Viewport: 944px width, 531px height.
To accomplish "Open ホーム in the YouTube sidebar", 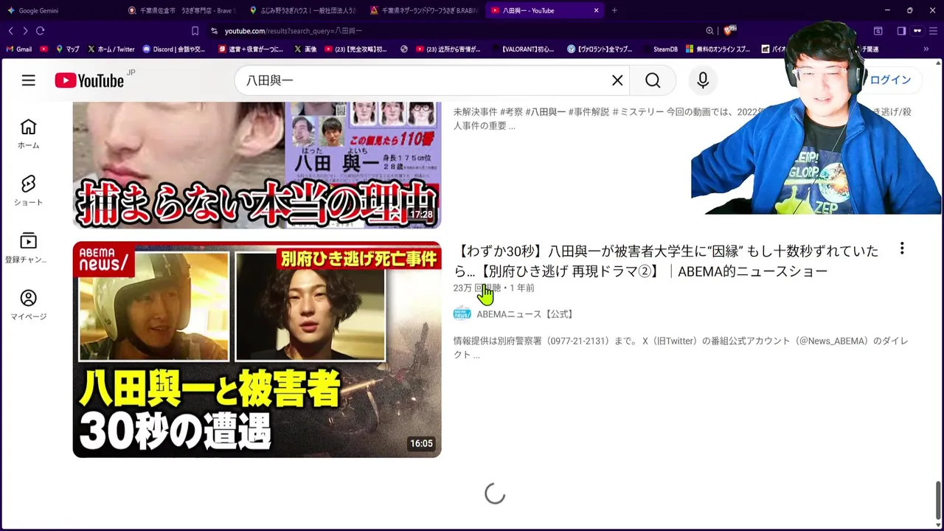I will [x=28, y=133].
